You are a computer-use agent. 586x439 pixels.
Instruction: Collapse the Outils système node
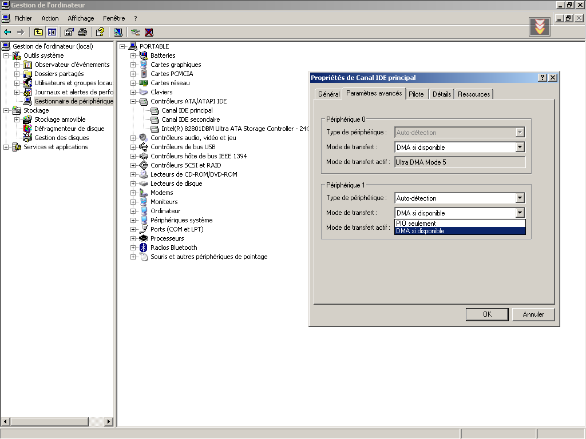tap(6, 55)
